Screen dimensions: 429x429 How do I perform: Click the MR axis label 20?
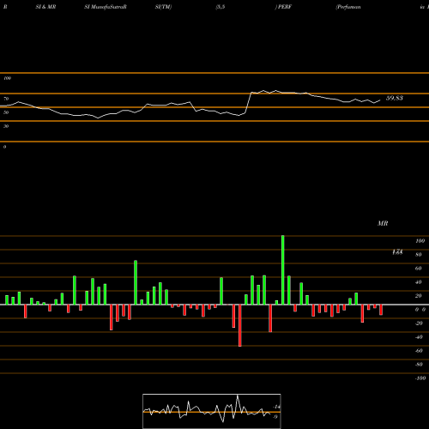pos(419,296)
